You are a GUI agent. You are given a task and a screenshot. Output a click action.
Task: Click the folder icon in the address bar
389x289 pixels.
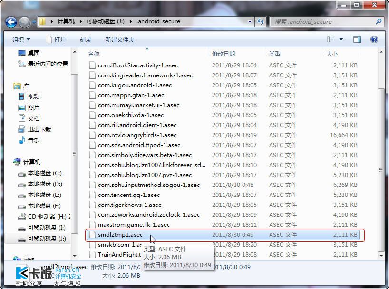[42, 21]
